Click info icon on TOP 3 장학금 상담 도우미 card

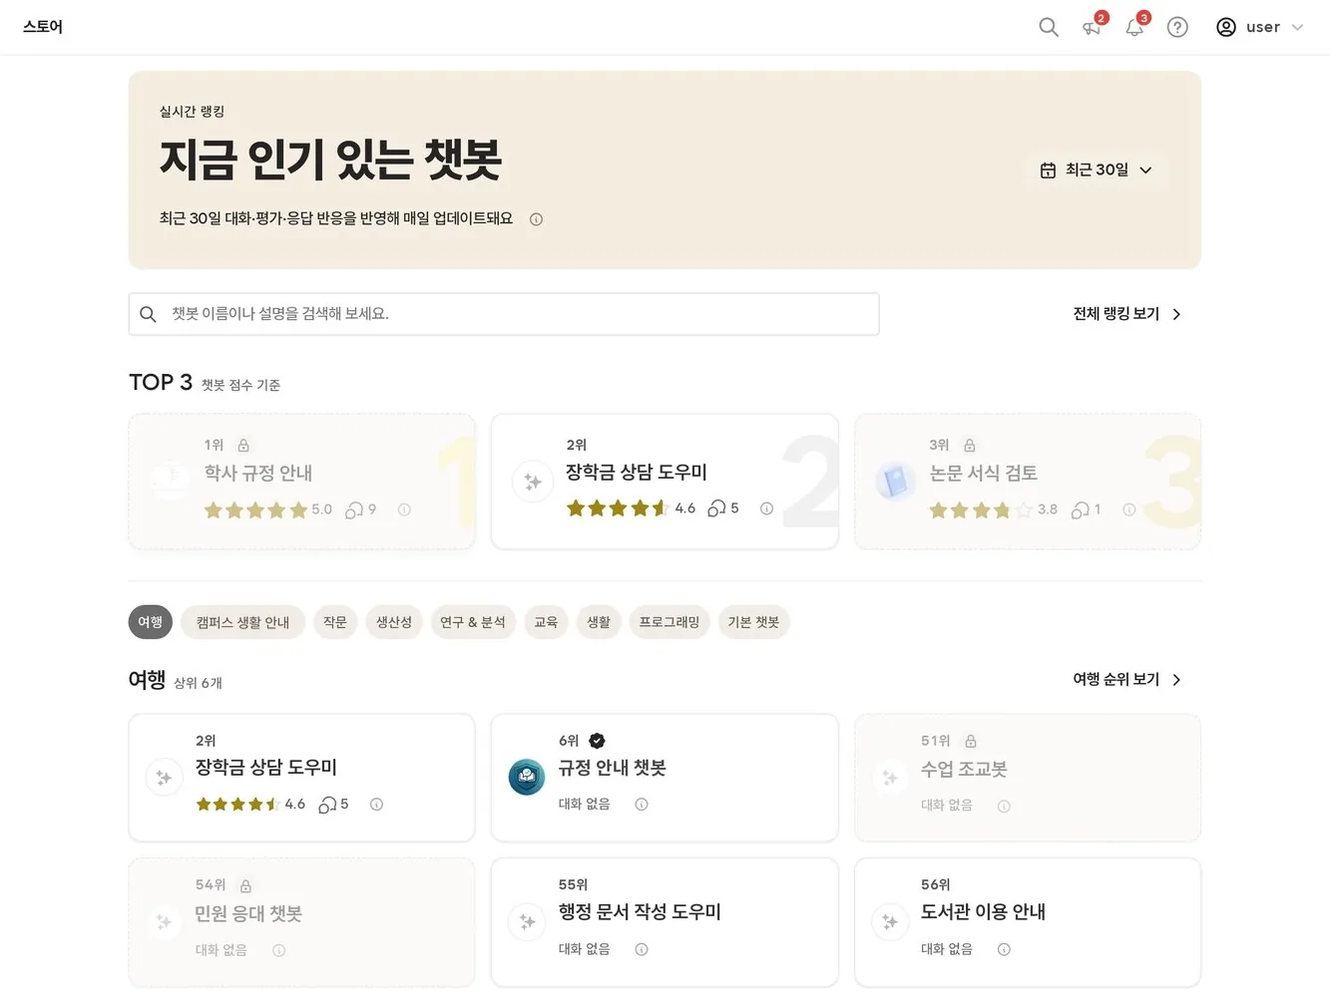point(766,508)
